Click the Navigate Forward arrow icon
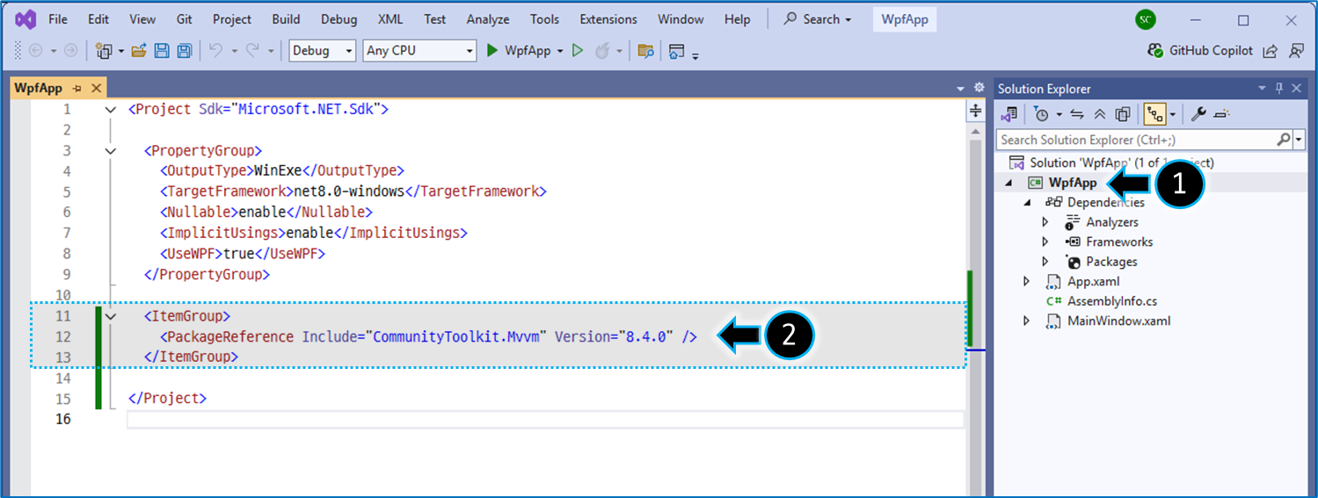Screen dimensions: 1318x498 click(x=70, y=51)
